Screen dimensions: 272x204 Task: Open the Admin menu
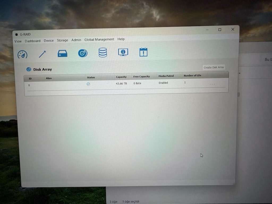76,40
